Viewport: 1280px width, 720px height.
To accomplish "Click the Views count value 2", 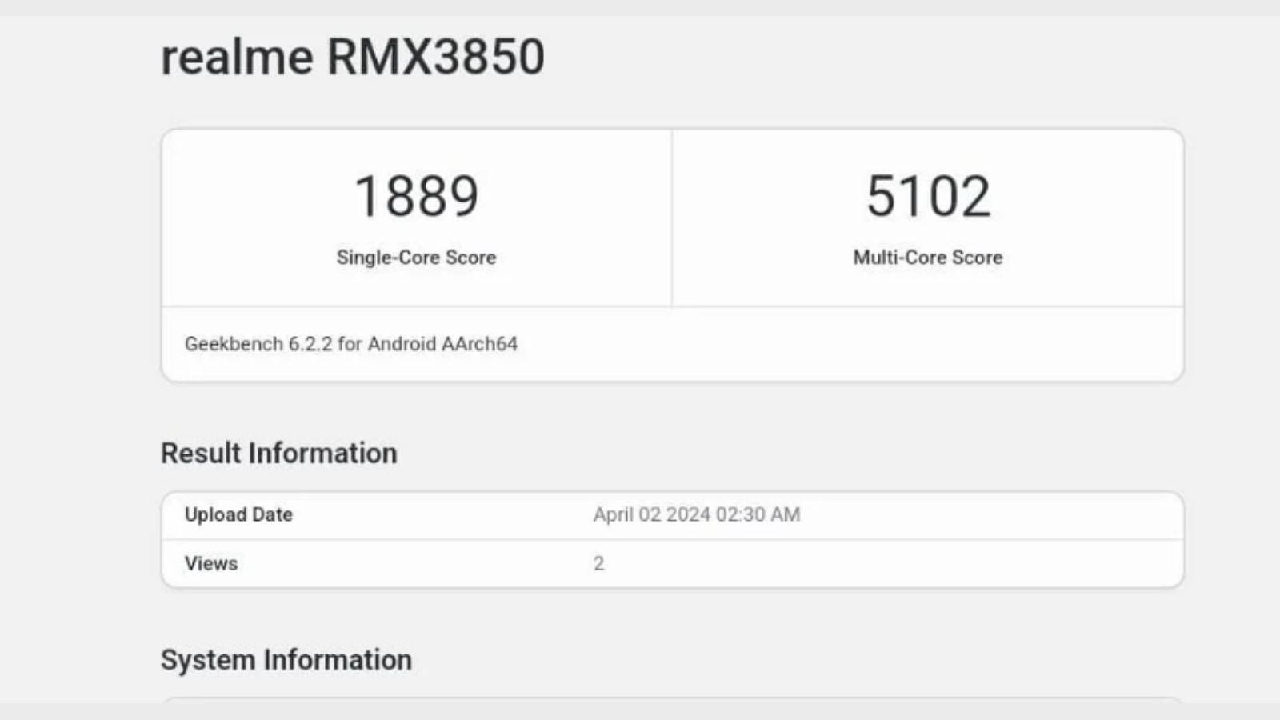I will pyautogui.click(x=598, y=563).
